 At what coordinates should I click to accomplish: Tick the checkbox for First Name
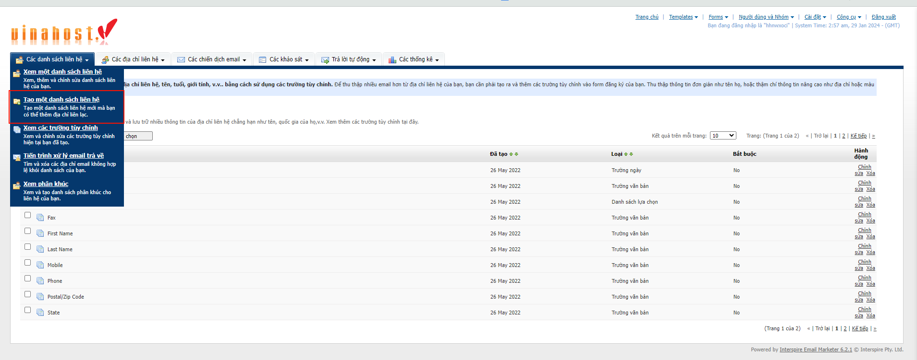point(28,231)
